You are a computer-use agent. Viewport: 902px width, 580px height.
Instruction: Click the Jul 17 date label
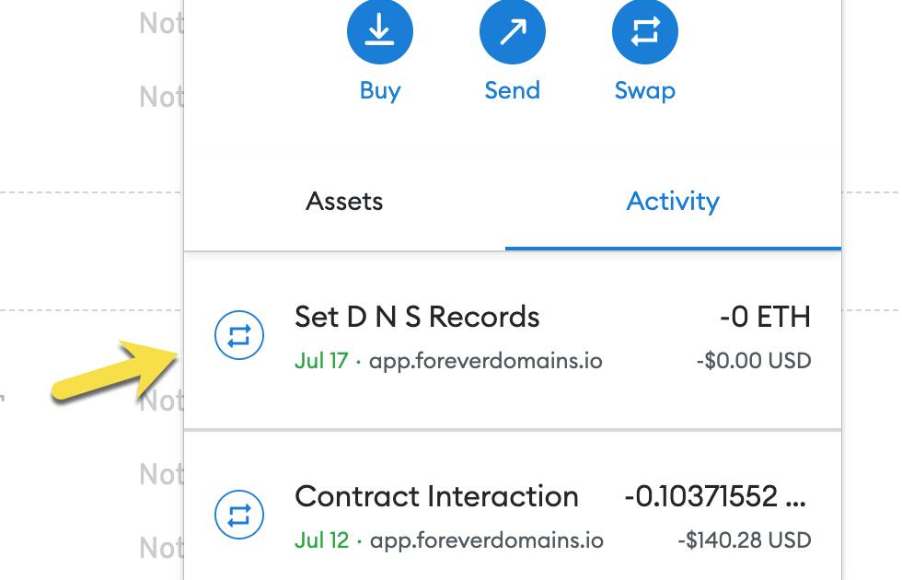[321, 361]
